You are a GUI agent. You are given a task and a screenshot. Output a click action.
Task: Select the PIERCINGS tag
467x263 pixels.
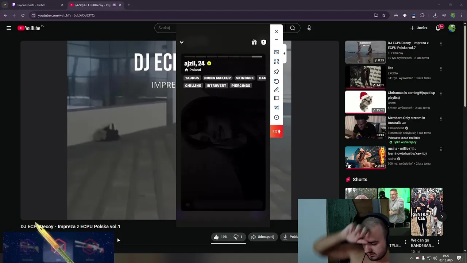pyautogui.click(x=241, y=86)
